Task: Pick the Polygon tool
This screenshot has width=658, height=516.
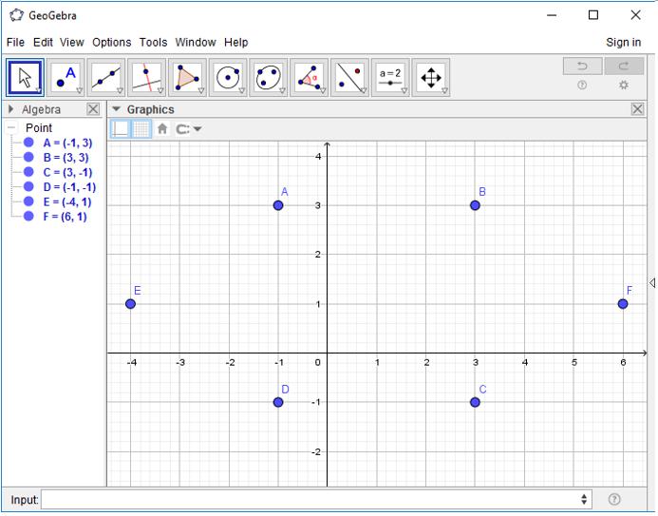Action: (x=187, y=77)
